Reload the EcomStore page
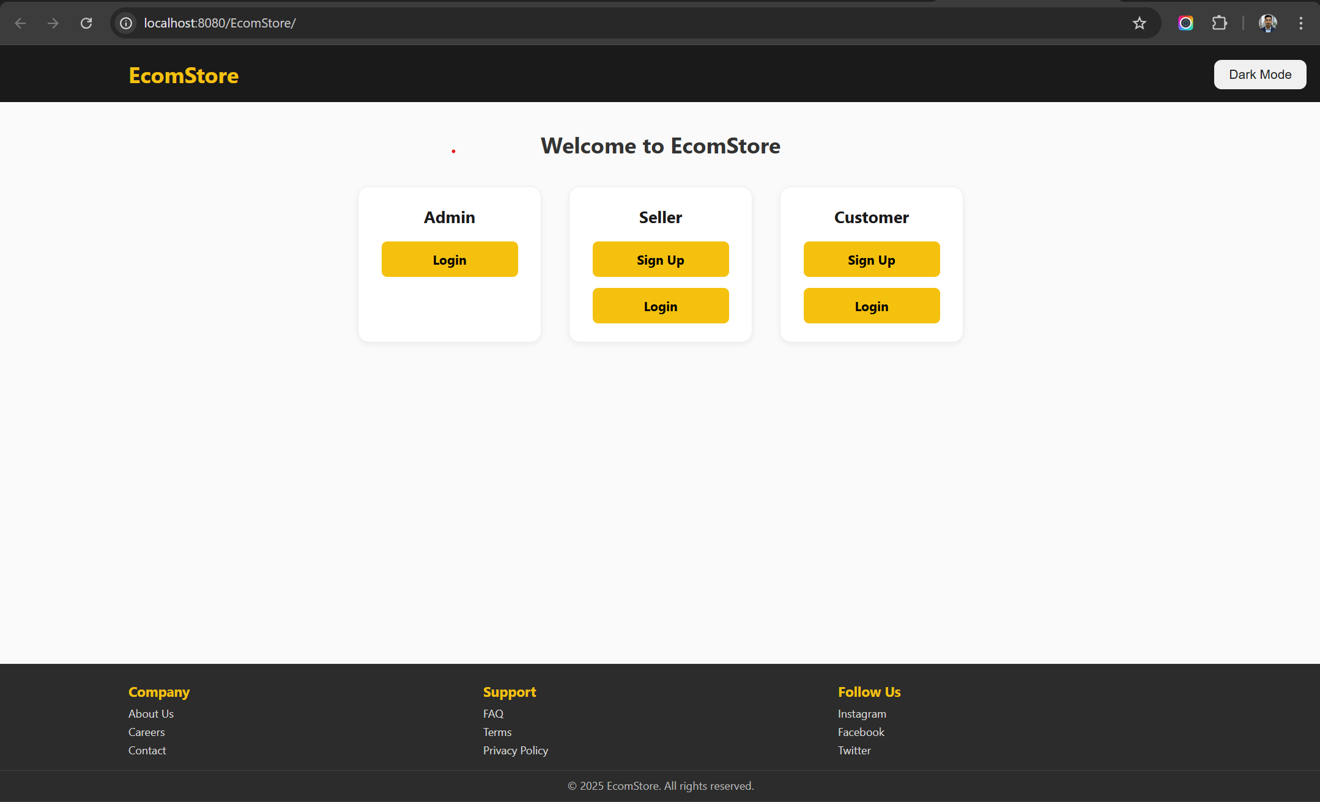1320x802 pixels. [x=86, y=23]
